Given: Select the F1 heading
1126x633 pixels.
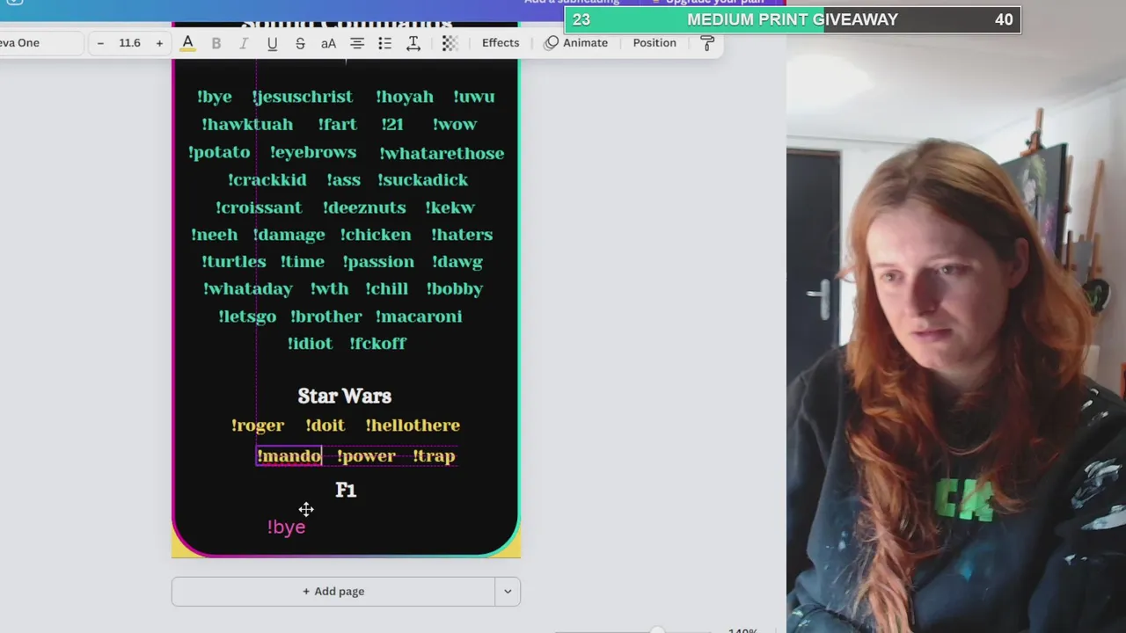Looking at the screenshot, I should pyautogui.click(x=346, y=490).
